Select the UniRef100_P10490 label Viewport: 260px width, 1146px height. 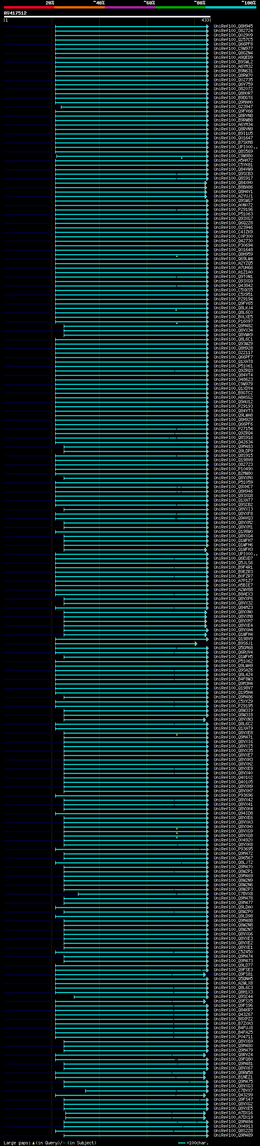tap(233, 469)
